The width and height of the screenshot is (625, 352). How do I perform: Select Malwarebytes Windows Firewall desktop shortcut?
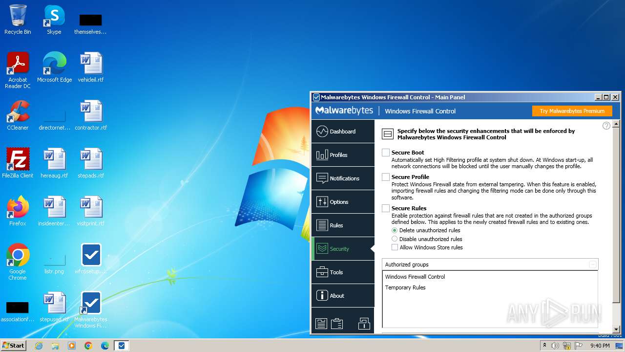[91, 310]
